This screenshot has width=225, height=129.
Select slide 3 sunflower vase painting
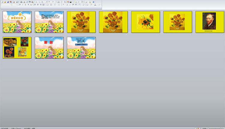81,22
